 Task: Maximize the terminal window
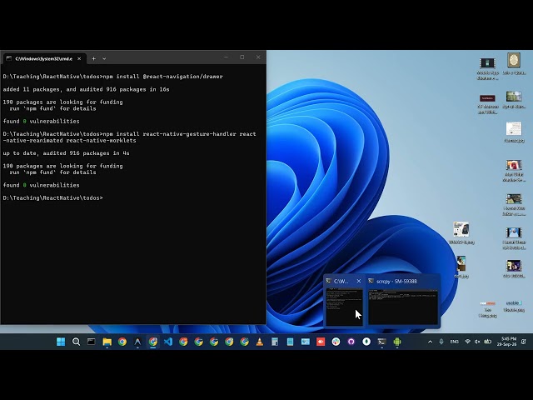point(242,57)
